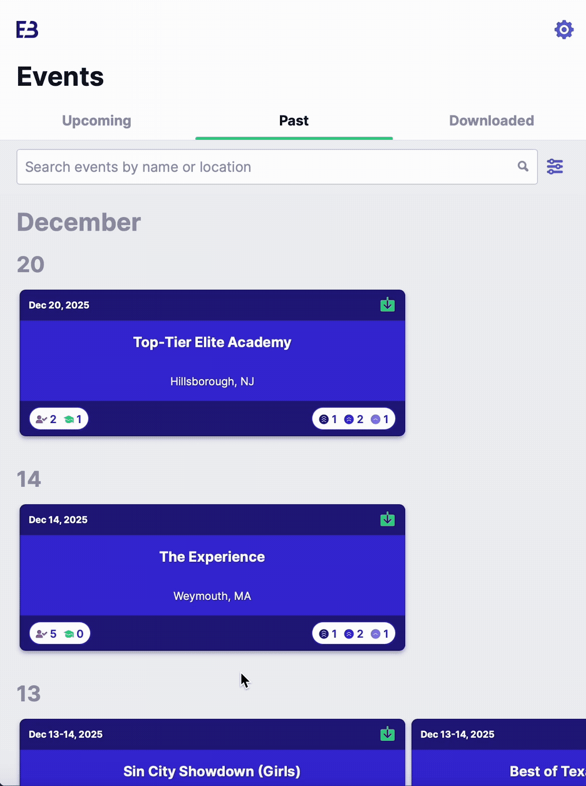Click the date heading for December 13

(x=30, y=694)
